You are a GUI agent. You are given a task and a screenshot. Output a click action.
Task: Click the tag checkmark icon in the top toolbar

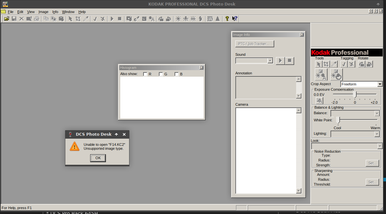[95, 19]
